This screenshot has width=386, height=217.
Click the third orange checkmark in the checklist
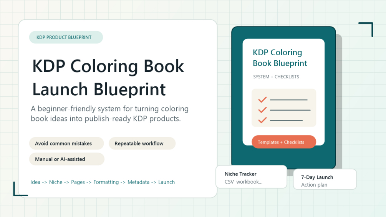coord(262,120)
